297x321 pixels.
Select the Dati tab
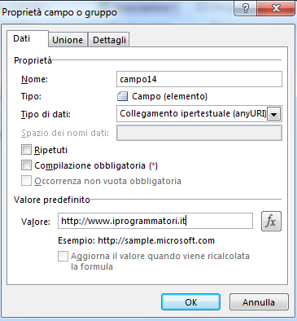[x=22, y=38]
